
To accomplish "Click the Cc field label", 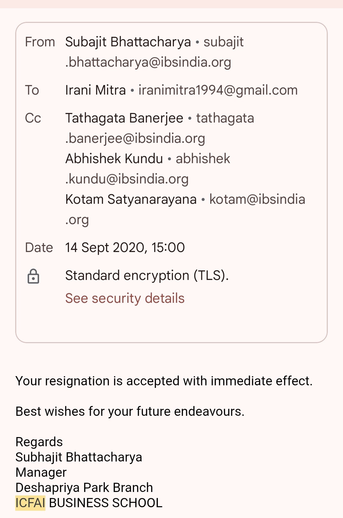I will pyautogui.click(x=33, y=118).
